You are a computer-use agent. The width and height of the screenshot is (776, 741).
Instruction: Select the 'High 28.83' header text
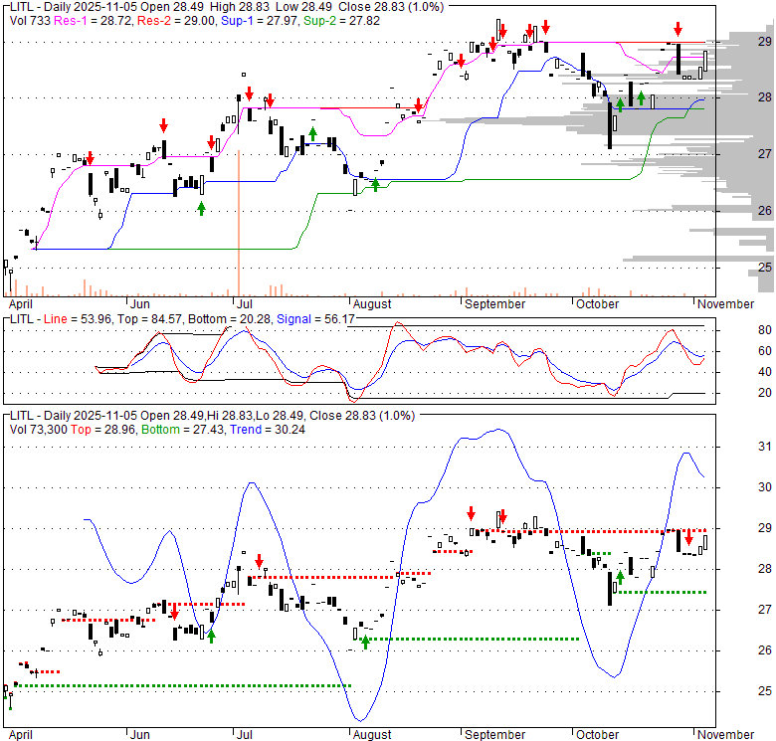tap(240, 7)
